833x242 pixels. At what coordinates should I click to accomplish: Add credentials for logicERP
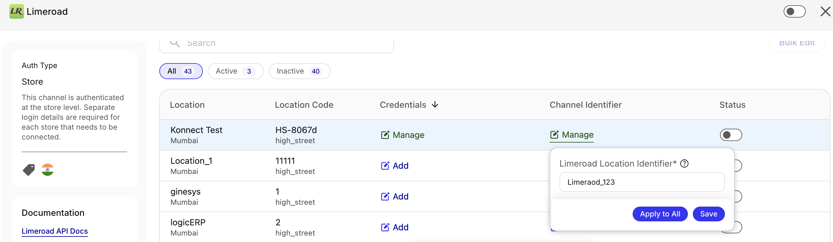point(395,227)
